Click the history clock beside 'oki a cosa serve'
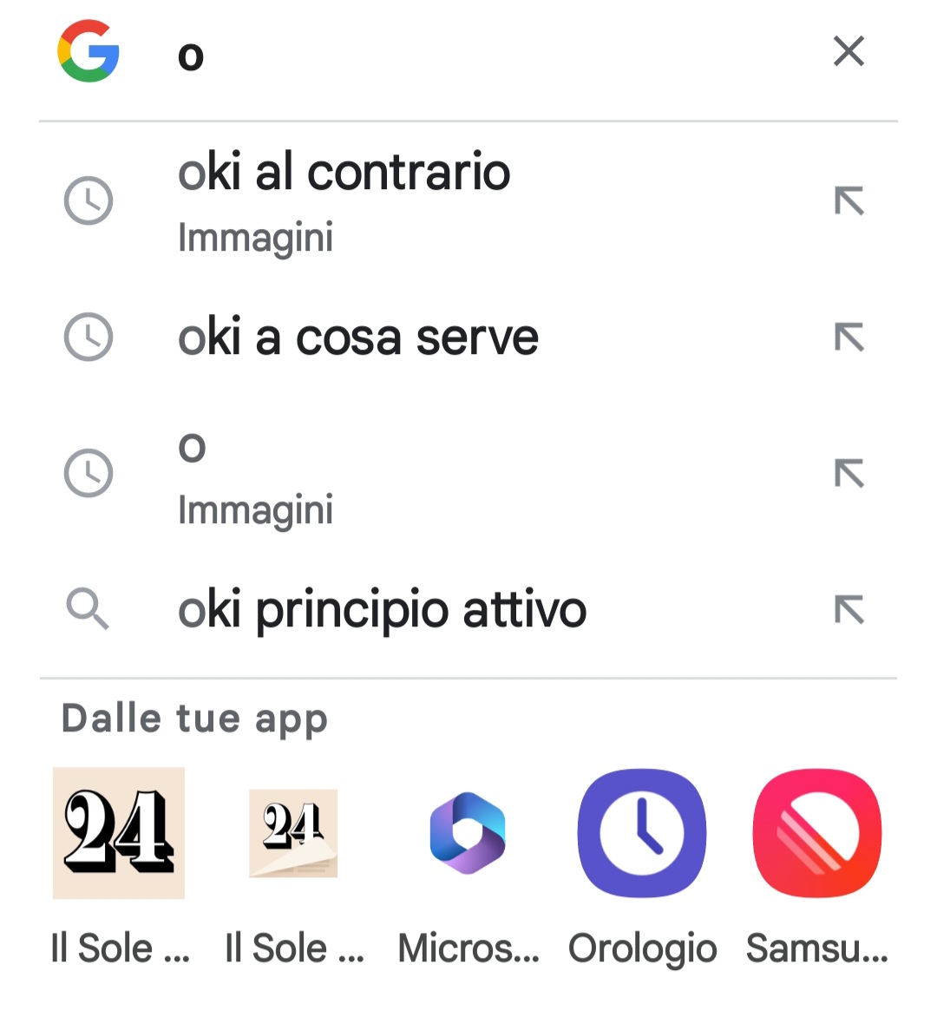937x1017 pixels. point(88,338)
